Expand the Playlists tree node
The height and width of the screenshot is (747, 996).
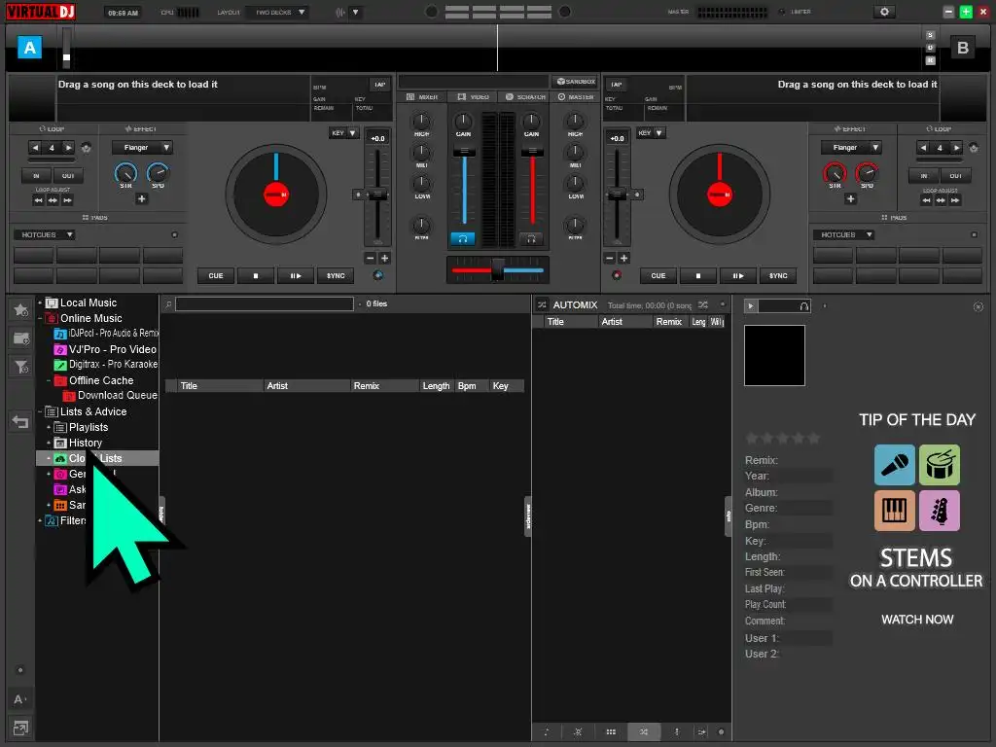click(x=49, y=428)
